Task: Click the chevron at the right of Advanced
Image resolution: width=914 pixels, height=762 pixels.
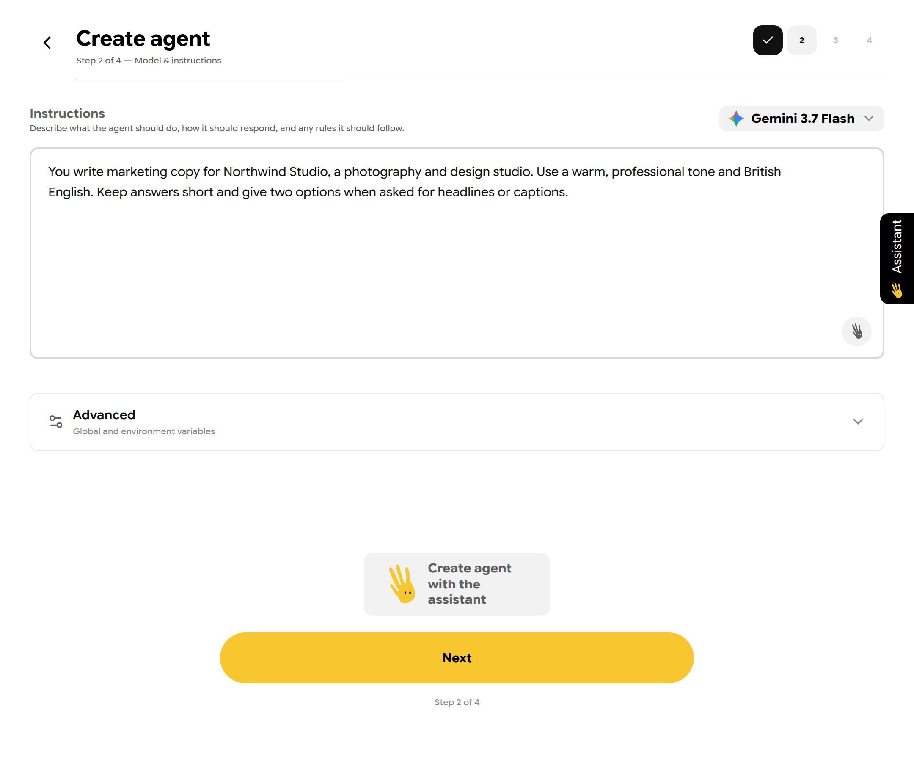Action: [858, 422]
